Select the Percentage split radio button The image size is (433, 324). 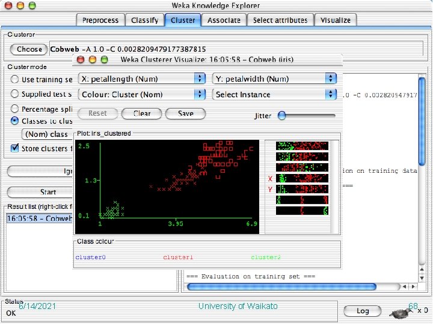(x=14, y=109)
